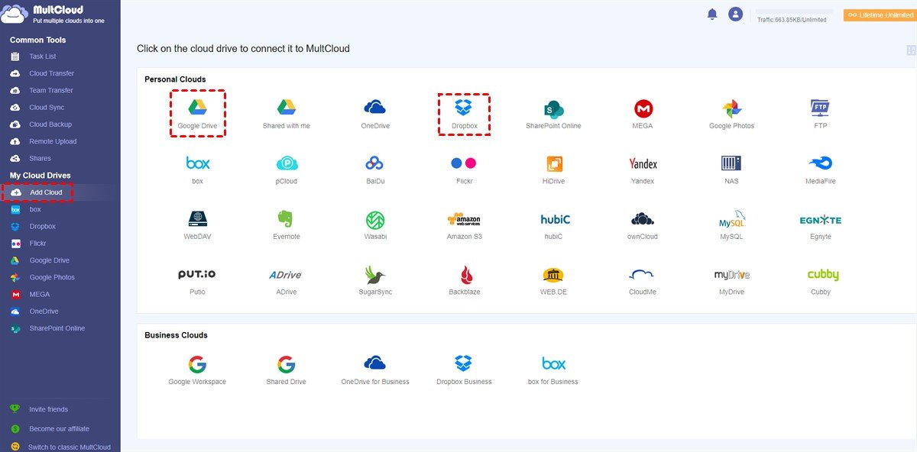The height and width of the screenshot is (452, 917).
Task: Add Shared Drive business cloud
Action: 287,370
